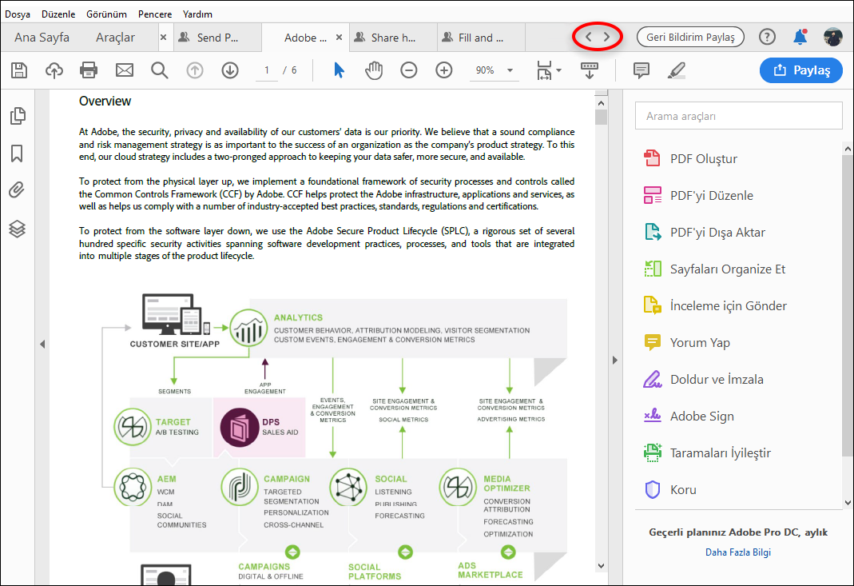Viewport: 854px width, 586px height.
Task: Click the blue Paylaş button
Action: (801, 70)
